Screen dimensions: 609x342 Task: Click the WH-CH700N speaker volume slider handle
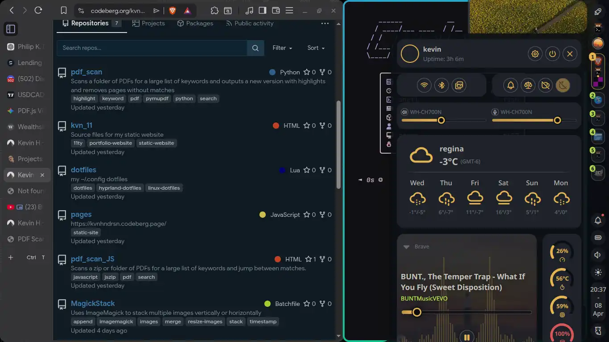coord(441,120)
